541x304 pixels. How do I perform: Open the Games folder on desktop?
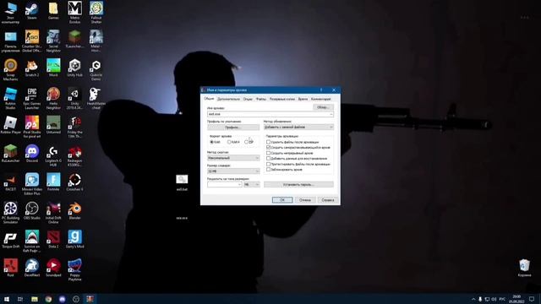tap(53, 11)
